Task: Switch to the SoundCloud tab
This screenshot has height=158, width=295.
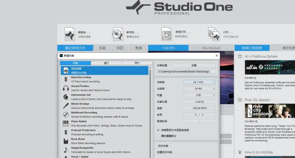Action: 211,48
